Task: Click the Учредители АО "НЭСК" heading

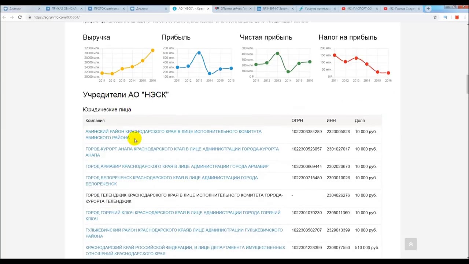Action: pyautogui.click(x=126, y=95)
